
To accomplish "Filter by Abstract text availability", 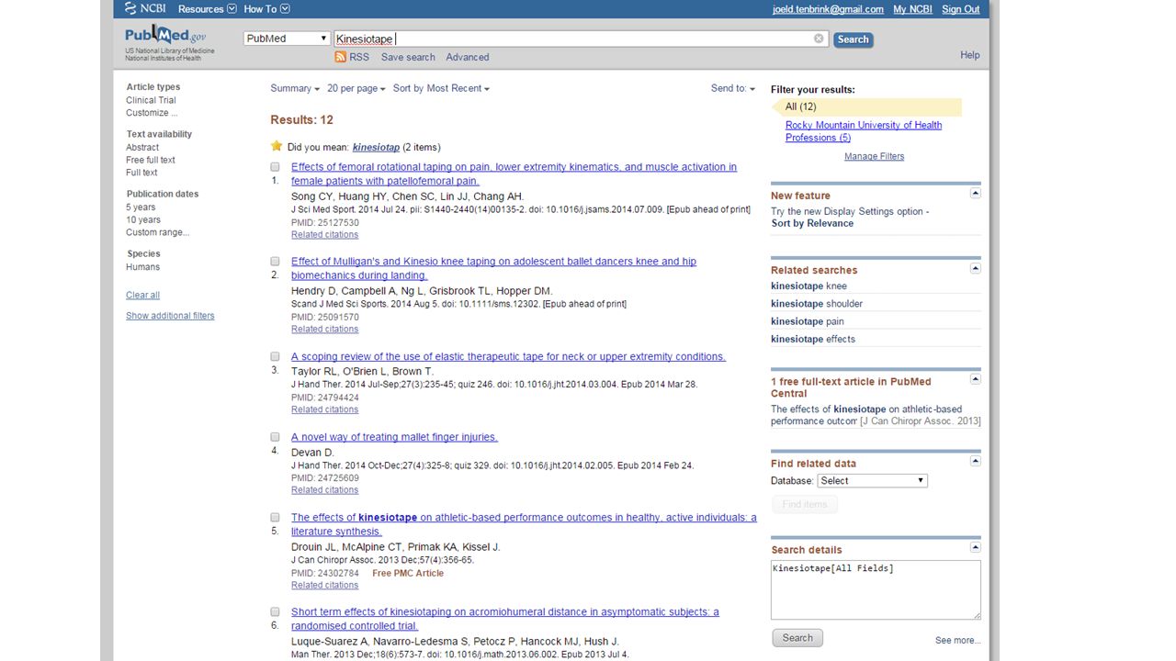I will [x=142, y=147].
